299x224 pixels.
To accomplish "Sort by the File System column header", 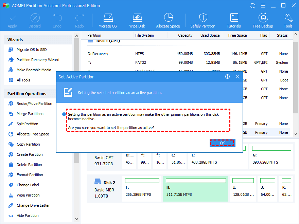I will coord(144,35).
